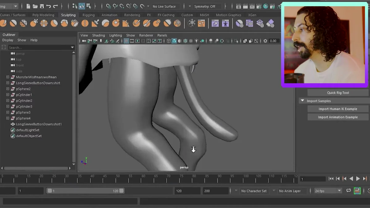Image resolution: width=370 pixels, height=208 pixels.
Task: Click the Open Scene folder icon
Action: [35, 6]
